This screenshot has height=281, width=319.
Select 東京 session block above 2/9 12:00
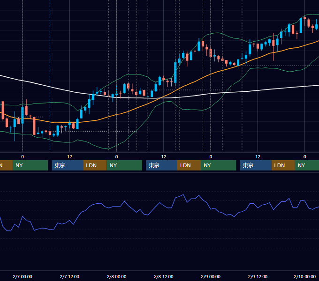coord(256,165)
